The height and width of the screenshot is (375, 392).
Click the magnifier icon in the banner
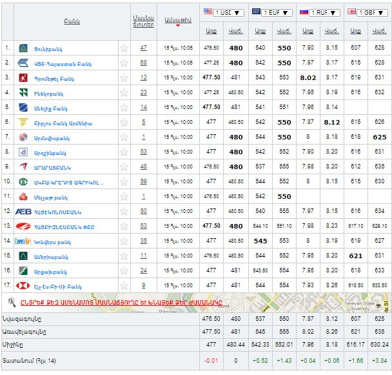(11, 301)
